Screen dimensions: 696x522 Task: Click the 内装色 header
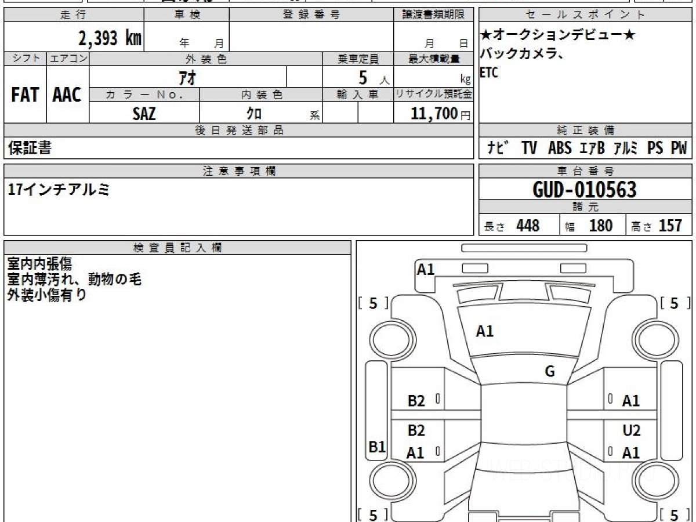pyautogui.click(x=261, y=95)
